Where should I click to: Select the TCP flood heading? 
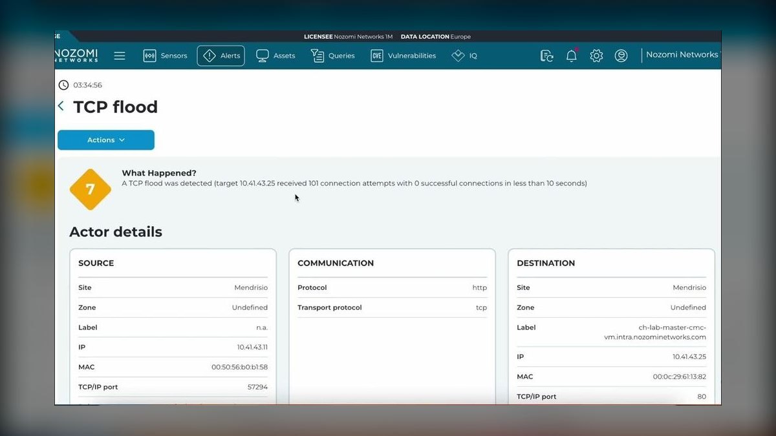coord(116,107)
